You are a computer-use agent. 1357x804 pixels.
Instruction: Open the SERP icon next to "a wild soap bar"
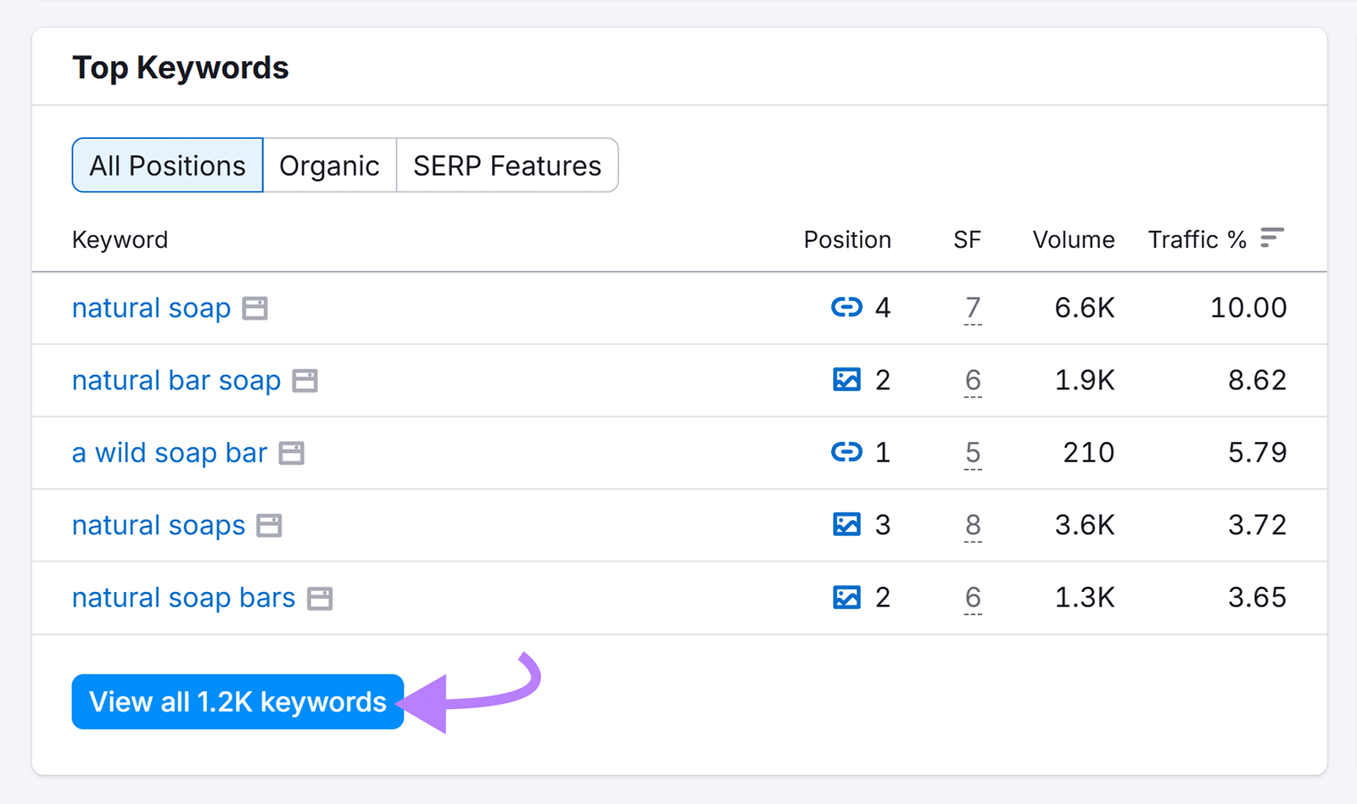click(292, 453)
